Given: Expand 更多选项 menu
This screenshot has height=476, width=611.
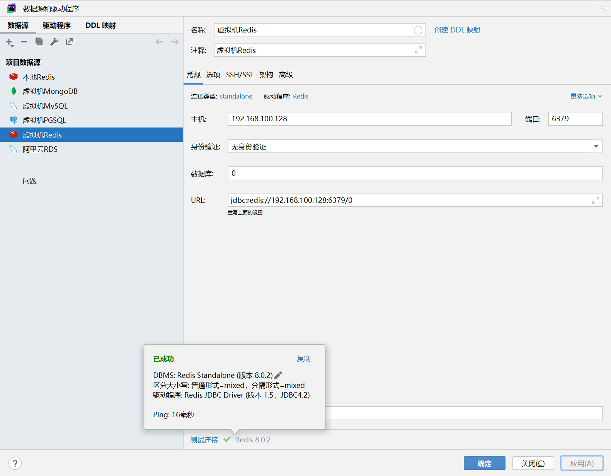Looking at the screenshot, I should (586, 96).
